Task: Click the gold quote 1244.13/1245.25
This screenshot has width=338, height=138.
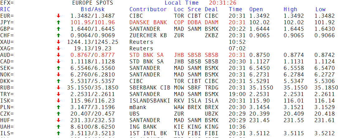Action: click(x=93, y=42)
